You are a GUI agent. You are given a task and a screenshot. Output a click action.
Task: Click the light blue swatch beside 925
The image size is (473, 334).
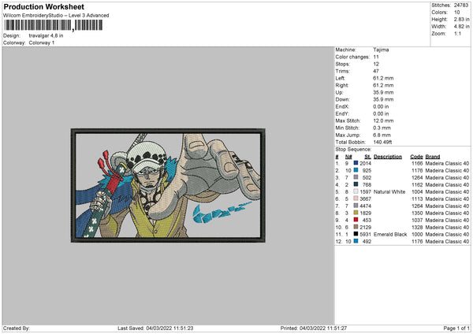pos(356,170)
